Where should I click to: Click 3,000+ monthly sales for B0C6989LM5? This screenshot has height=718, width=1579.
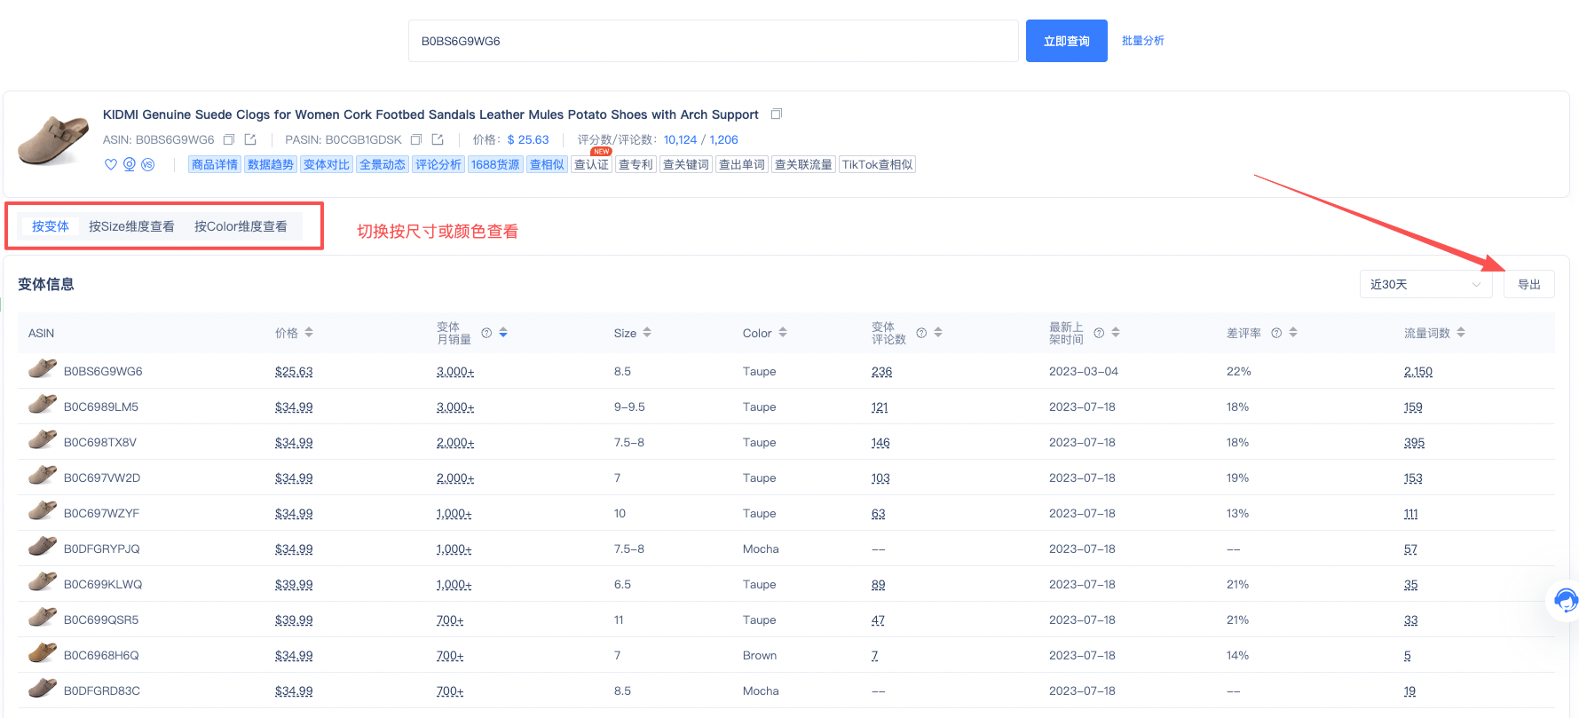click(x=455, y=406)
